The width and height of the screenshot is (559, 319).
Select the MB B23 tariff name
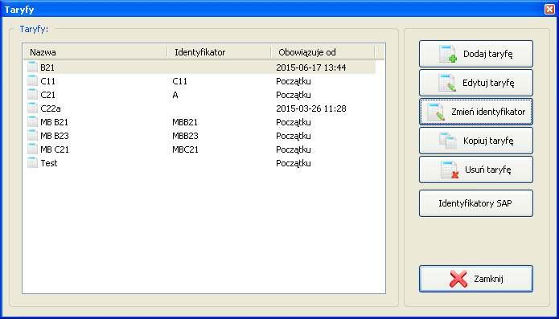pos(55,136)
